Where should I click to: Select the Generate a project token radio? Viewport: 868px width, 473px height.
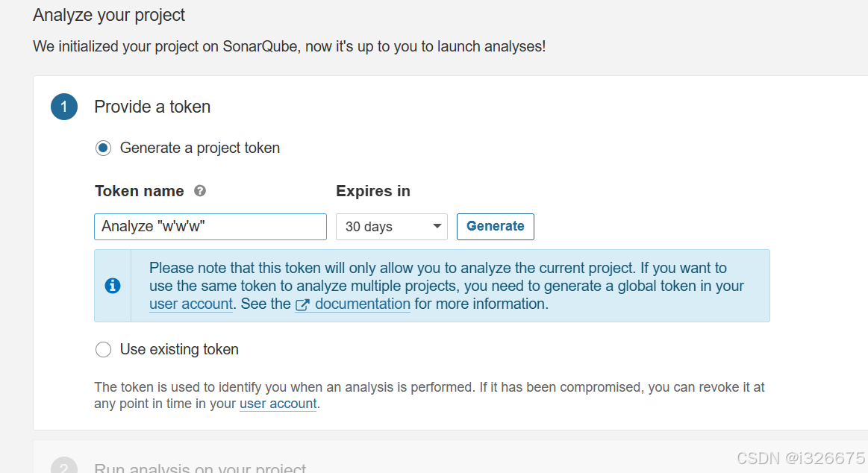click(x=104, y=148)
